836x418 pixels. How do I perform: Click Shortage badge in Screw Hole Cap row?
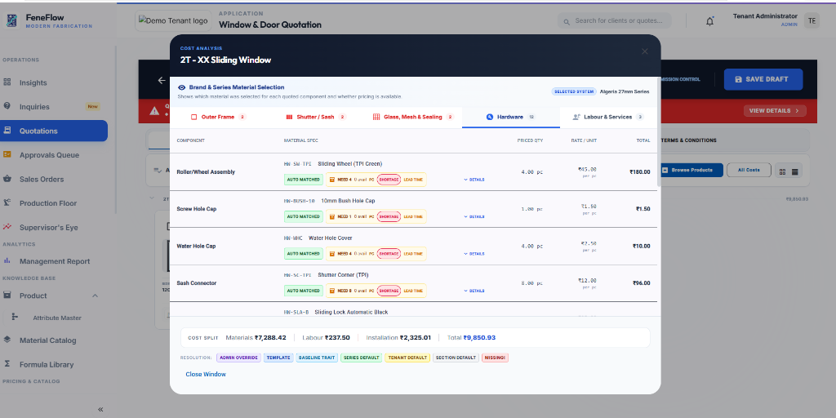[x=389, y=216]
